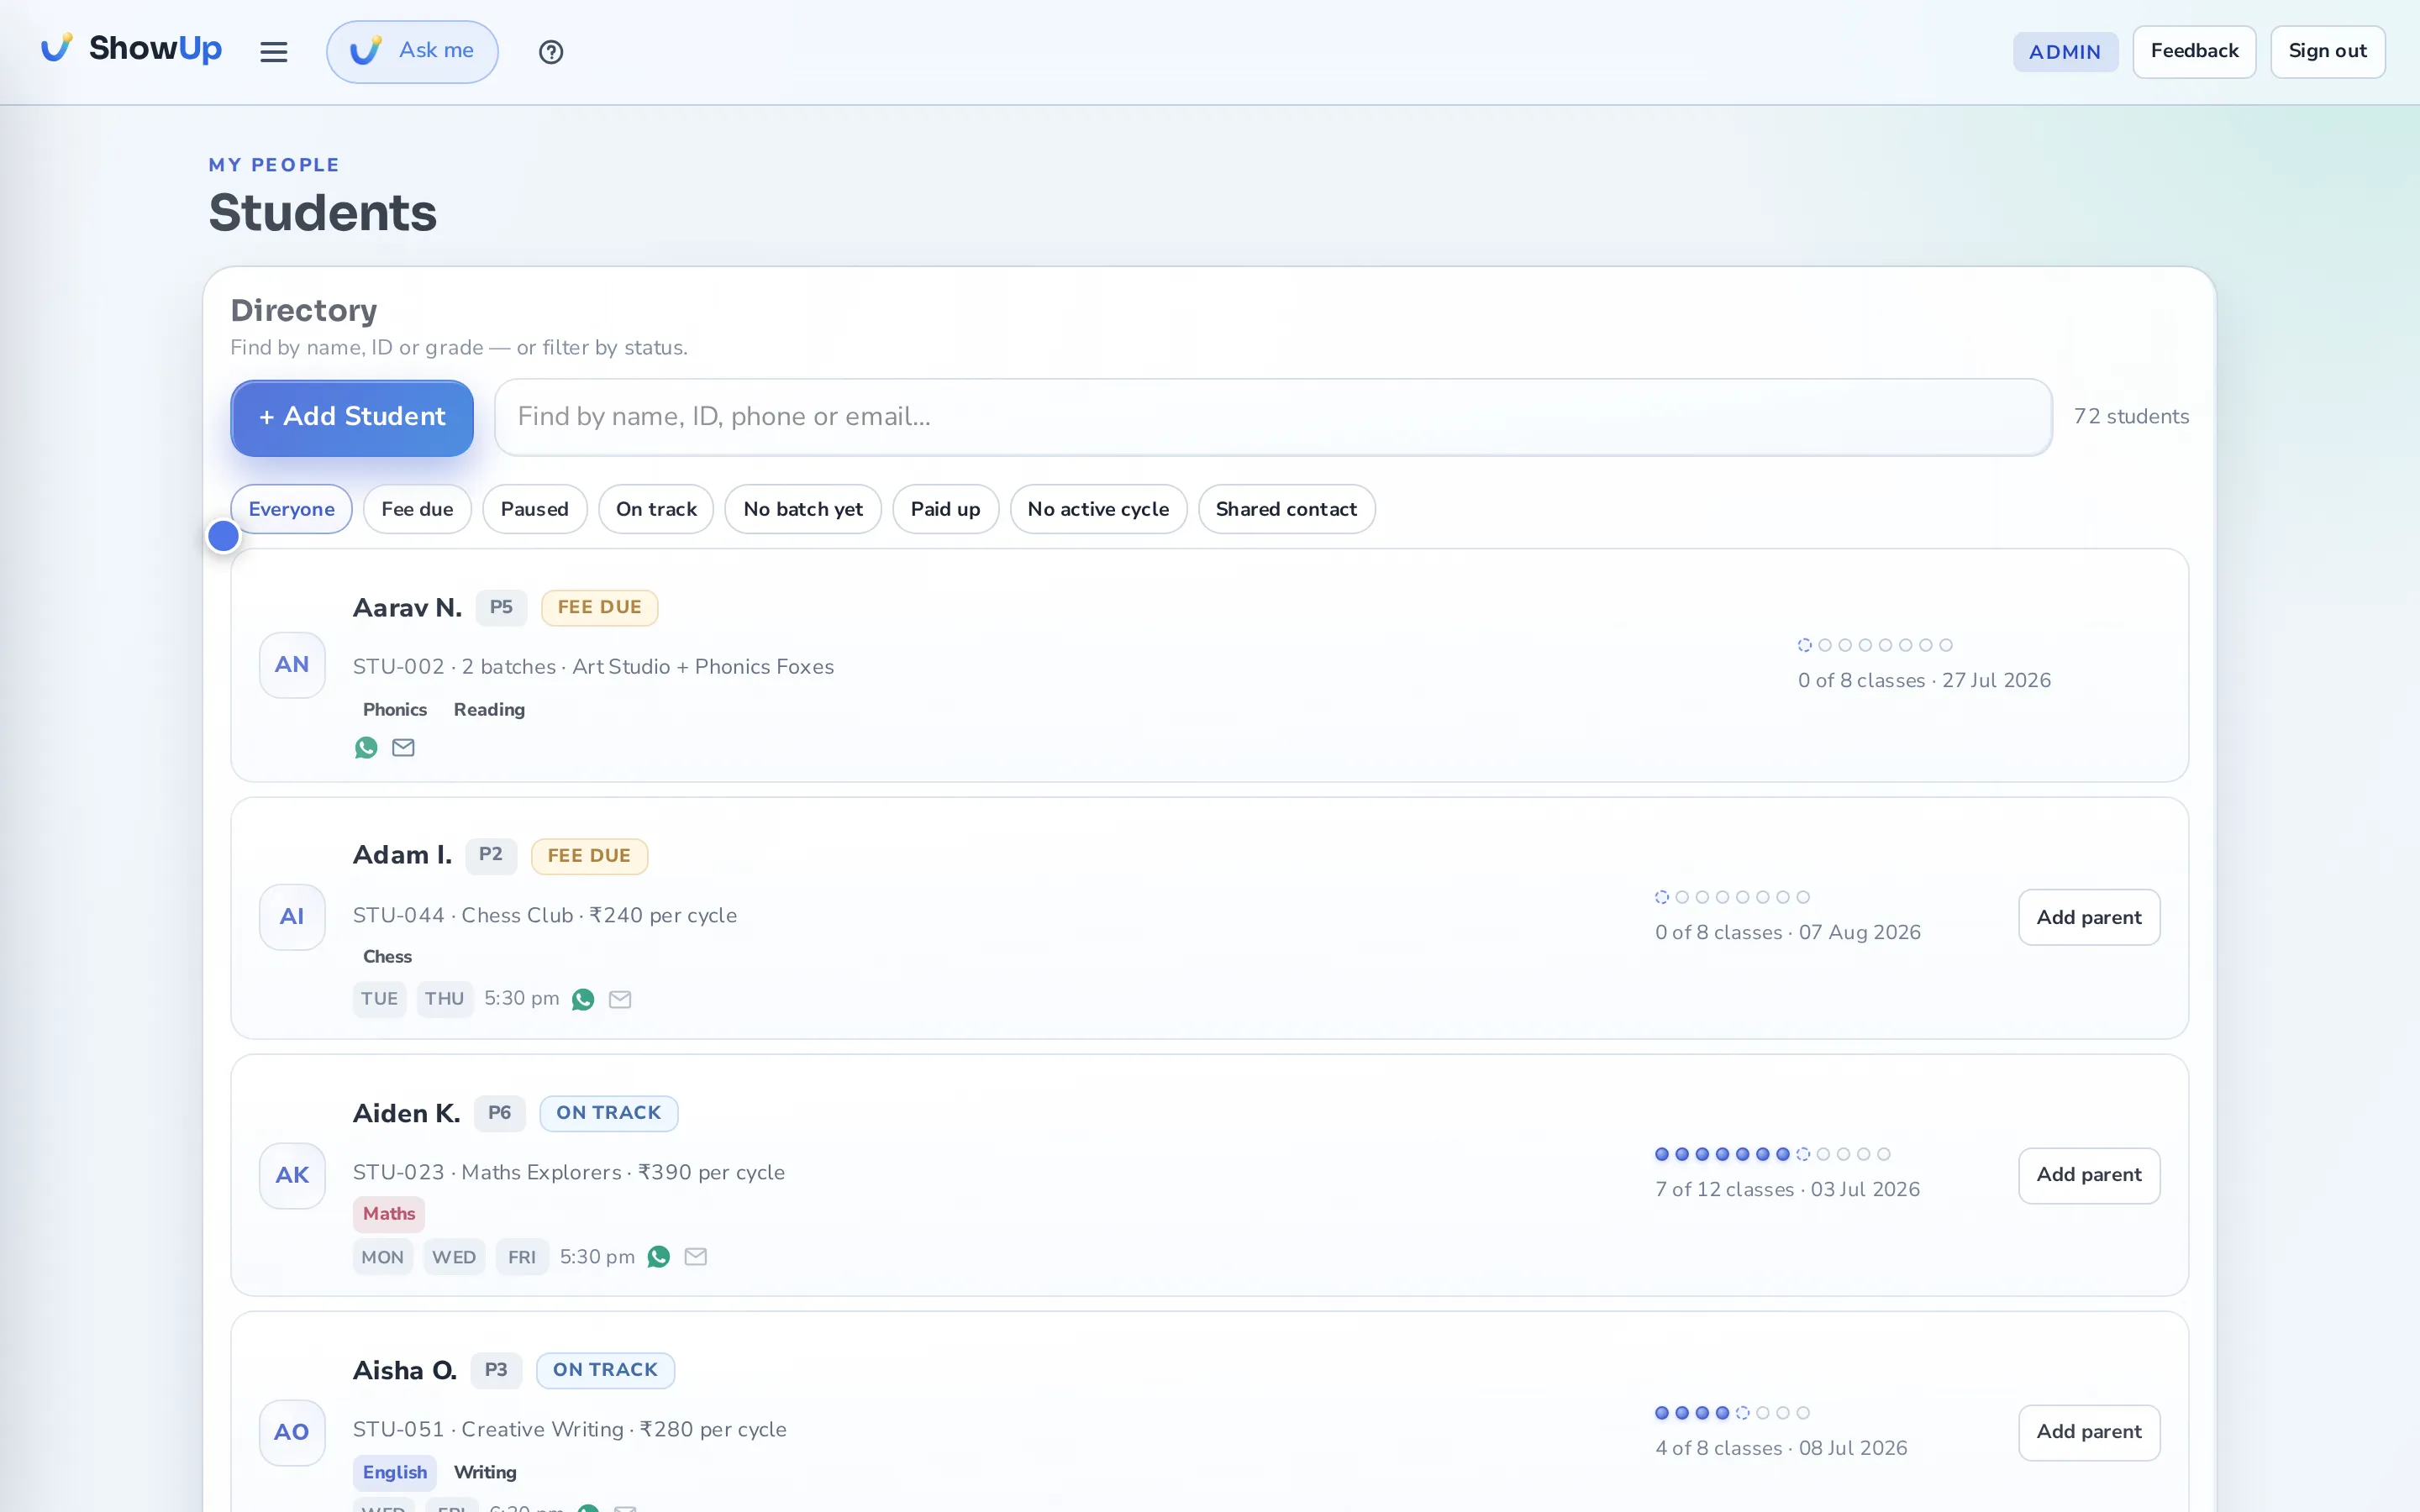Image resolution: width=2420 pixels, height=1512 pixels.
Task: Click 'STU-044 · Chess Club · ₹240 per cycle'
Action: pos(545,916)
